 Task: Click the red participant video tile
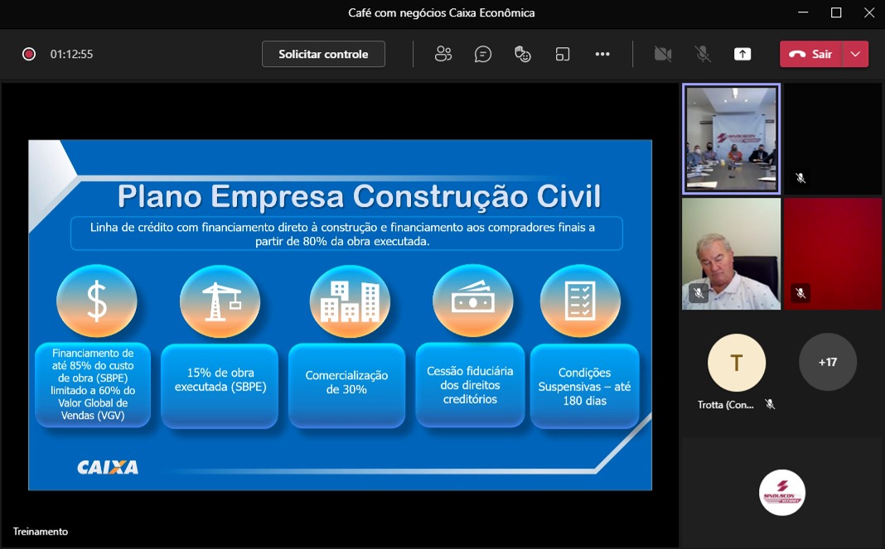coord(833,253)
